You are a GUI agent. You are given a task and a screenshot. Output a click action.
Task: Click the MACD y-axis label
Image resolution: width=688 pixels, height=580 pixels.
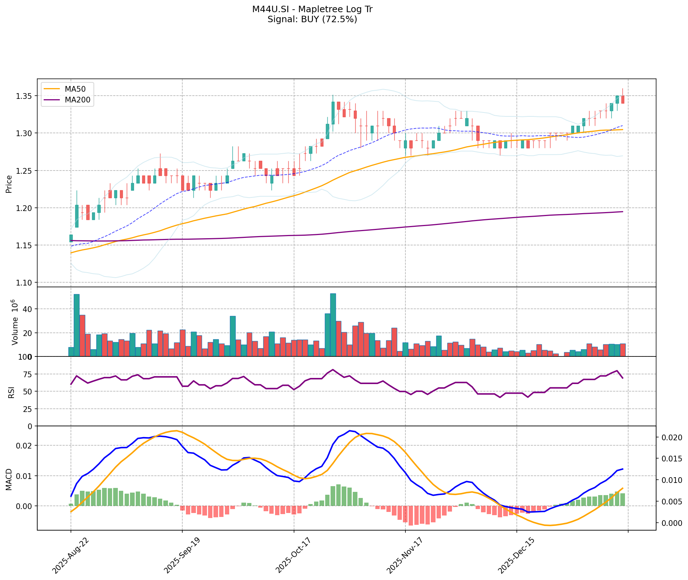[9, 479]
